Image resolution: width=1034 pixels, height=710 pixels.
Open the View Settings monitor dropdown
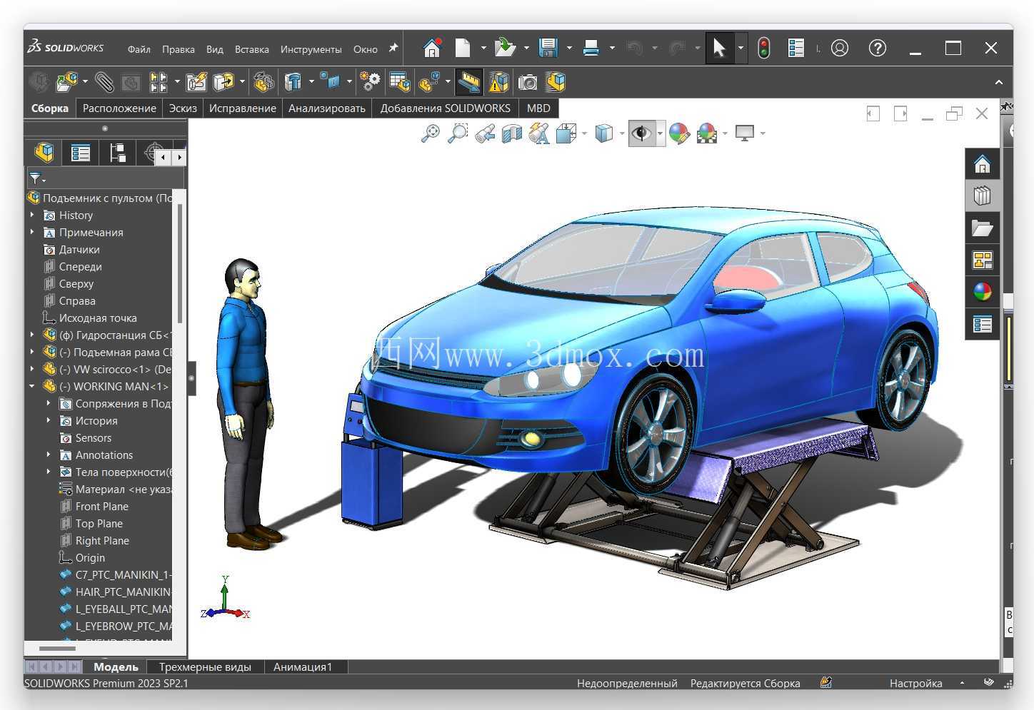[763, 133]
